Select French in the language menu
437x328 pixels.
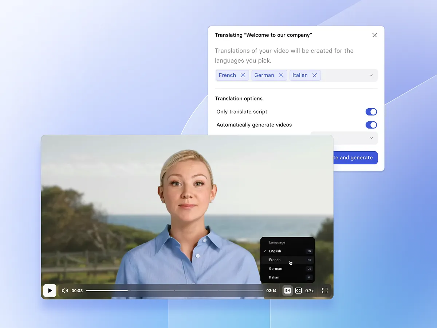pyautogui.click(x=288, y=260)
